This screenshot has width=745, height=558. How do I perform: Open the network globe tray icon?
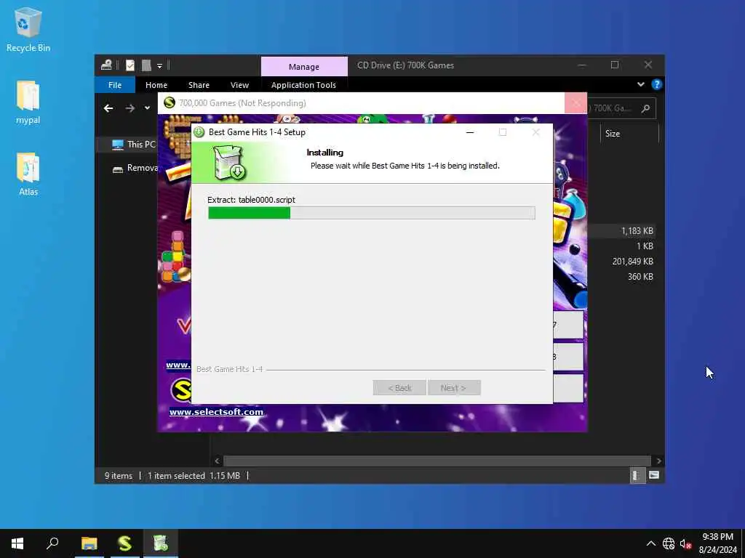[x=669, y=543]
